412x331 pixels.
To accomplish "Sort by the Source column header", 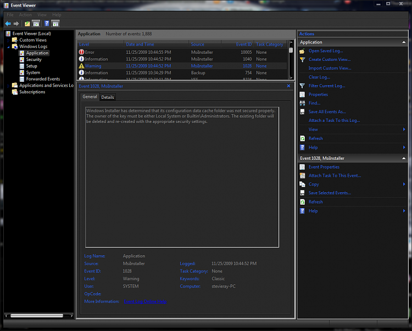I will click(205, 44).
